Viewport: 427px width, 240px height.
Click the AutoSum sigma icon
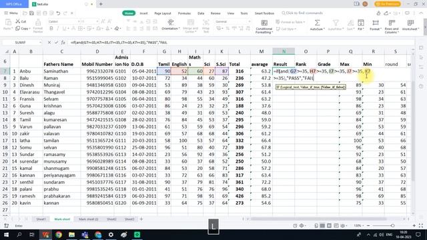318,23
